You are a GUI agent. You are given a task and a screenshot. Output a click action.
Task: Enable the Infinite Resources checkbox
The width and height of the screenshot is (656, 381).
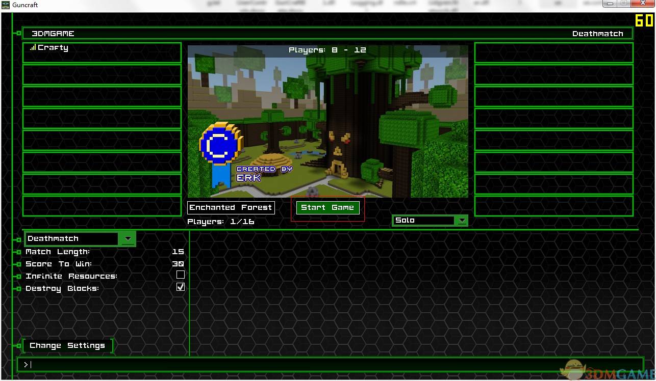(x=181, y=275)
